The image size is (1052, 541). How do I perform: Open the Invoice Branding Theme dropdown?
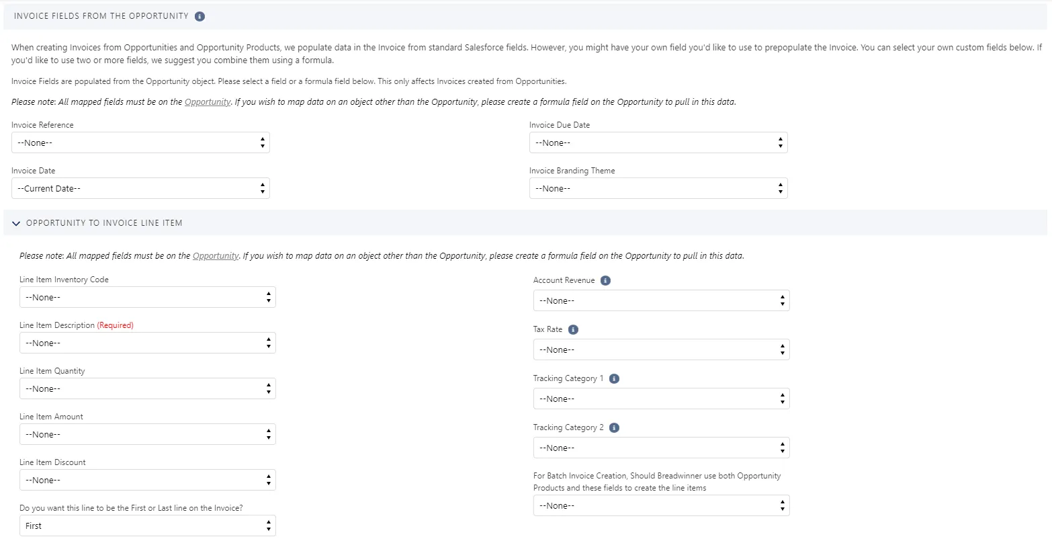click(658, 188)
